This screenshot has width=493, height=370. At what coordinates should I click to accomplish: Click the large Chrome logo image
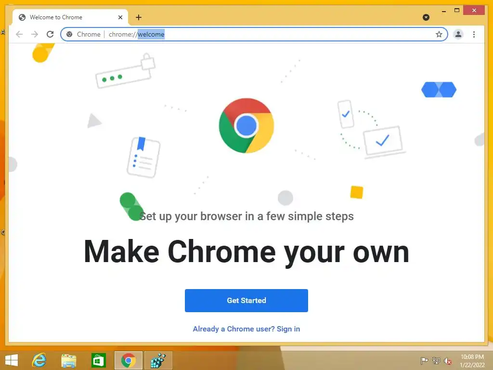coord(246,126)
